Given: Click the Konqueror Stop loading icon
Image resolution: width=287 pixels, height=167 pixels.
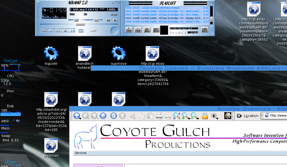Looking at the screenshot, I should (122, 116).
